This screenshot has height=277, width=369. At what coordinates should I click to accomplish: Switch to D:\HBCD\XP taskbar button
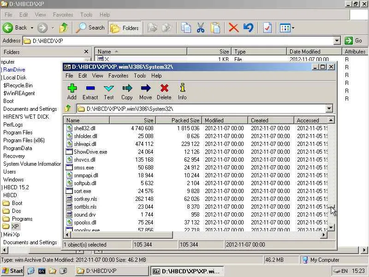[112, 271]
